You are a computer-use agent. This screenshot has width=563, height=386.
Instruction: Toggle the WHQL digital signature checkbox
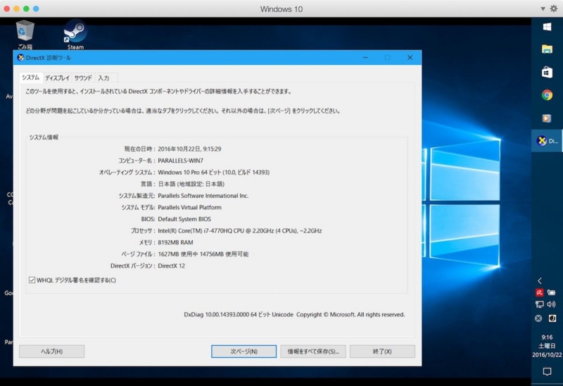pyautogui.click(x=32, y=280)
